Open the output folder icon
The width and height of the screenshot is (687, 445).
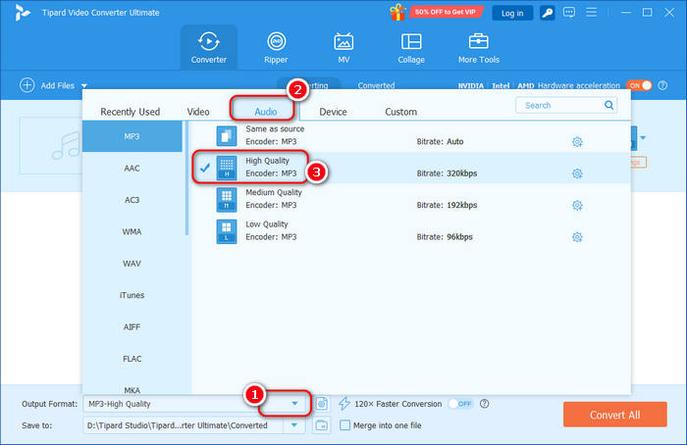322,424
